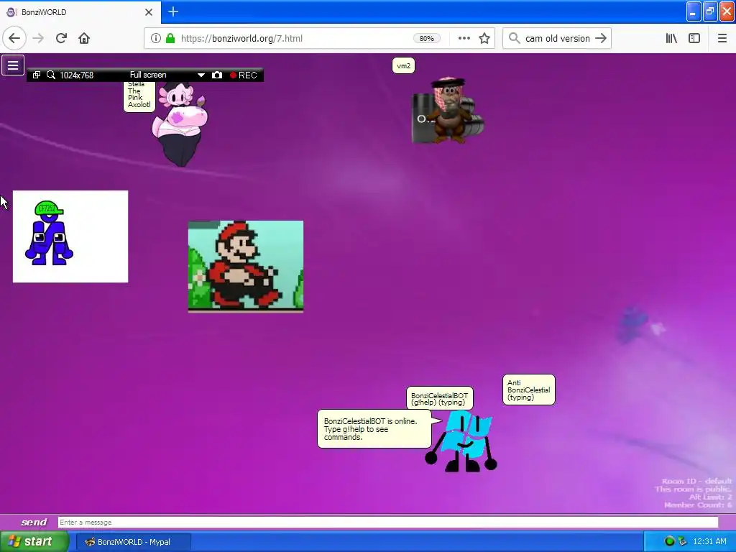Viewport: 736px width, 552px height.
Task: Click the green padlock security icon
Action: click(170, 39)
